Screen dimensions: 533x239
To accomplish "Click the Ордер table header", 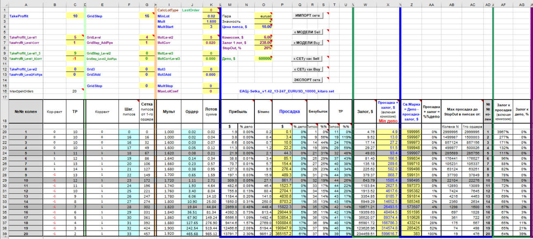I will (192, 111).
